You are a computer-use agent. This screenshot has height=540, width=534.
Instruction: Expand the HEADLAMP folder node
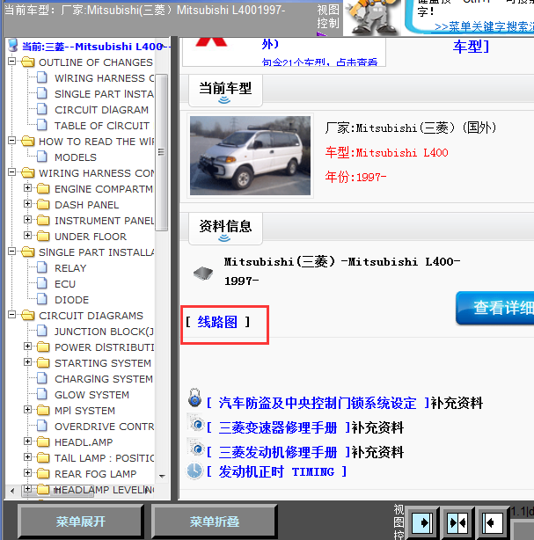click(x=28, y=441)
